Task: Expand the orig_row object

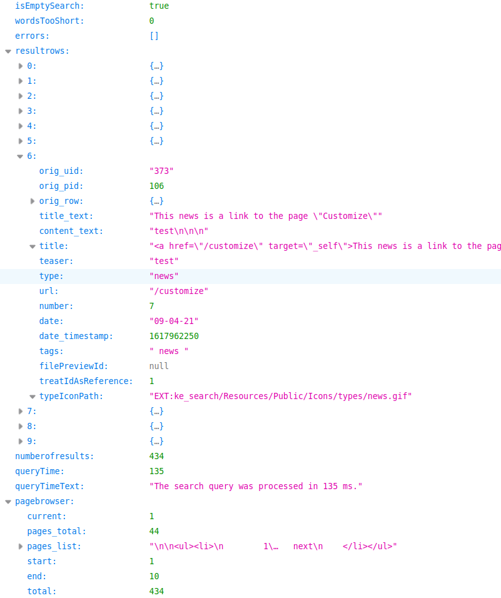Action: pyautogui.click(x=33, y=201)
